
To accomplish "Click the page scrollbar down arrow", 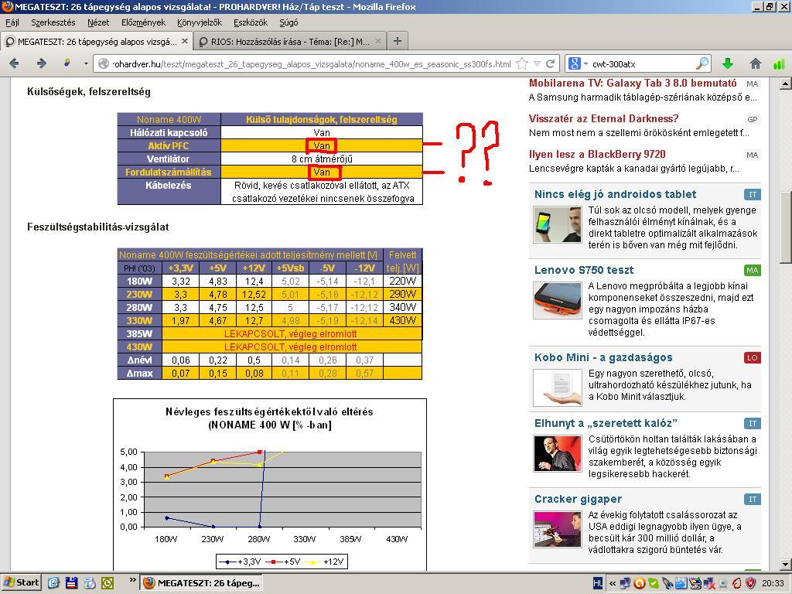I will coord(786,564).
